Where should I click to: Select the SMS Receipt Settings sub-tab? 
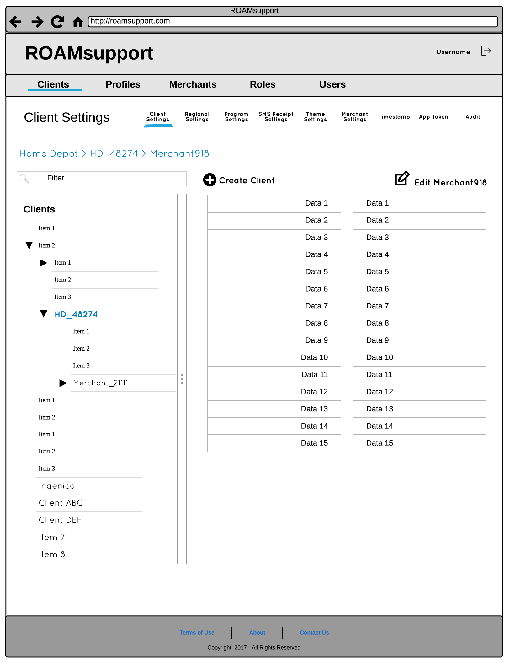click(x=276, y=117)
